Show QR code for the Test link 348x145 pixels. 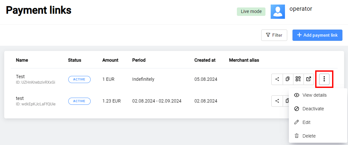click(x=298, y=79)
